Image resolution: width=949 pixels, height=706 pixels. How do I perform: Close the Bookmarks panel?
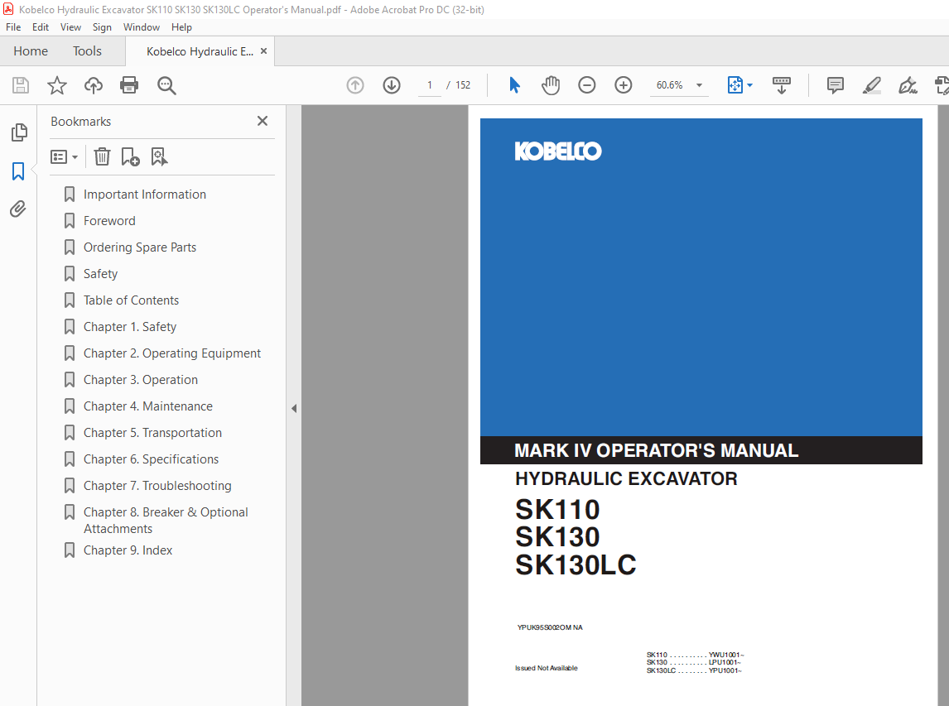(262, 121)
